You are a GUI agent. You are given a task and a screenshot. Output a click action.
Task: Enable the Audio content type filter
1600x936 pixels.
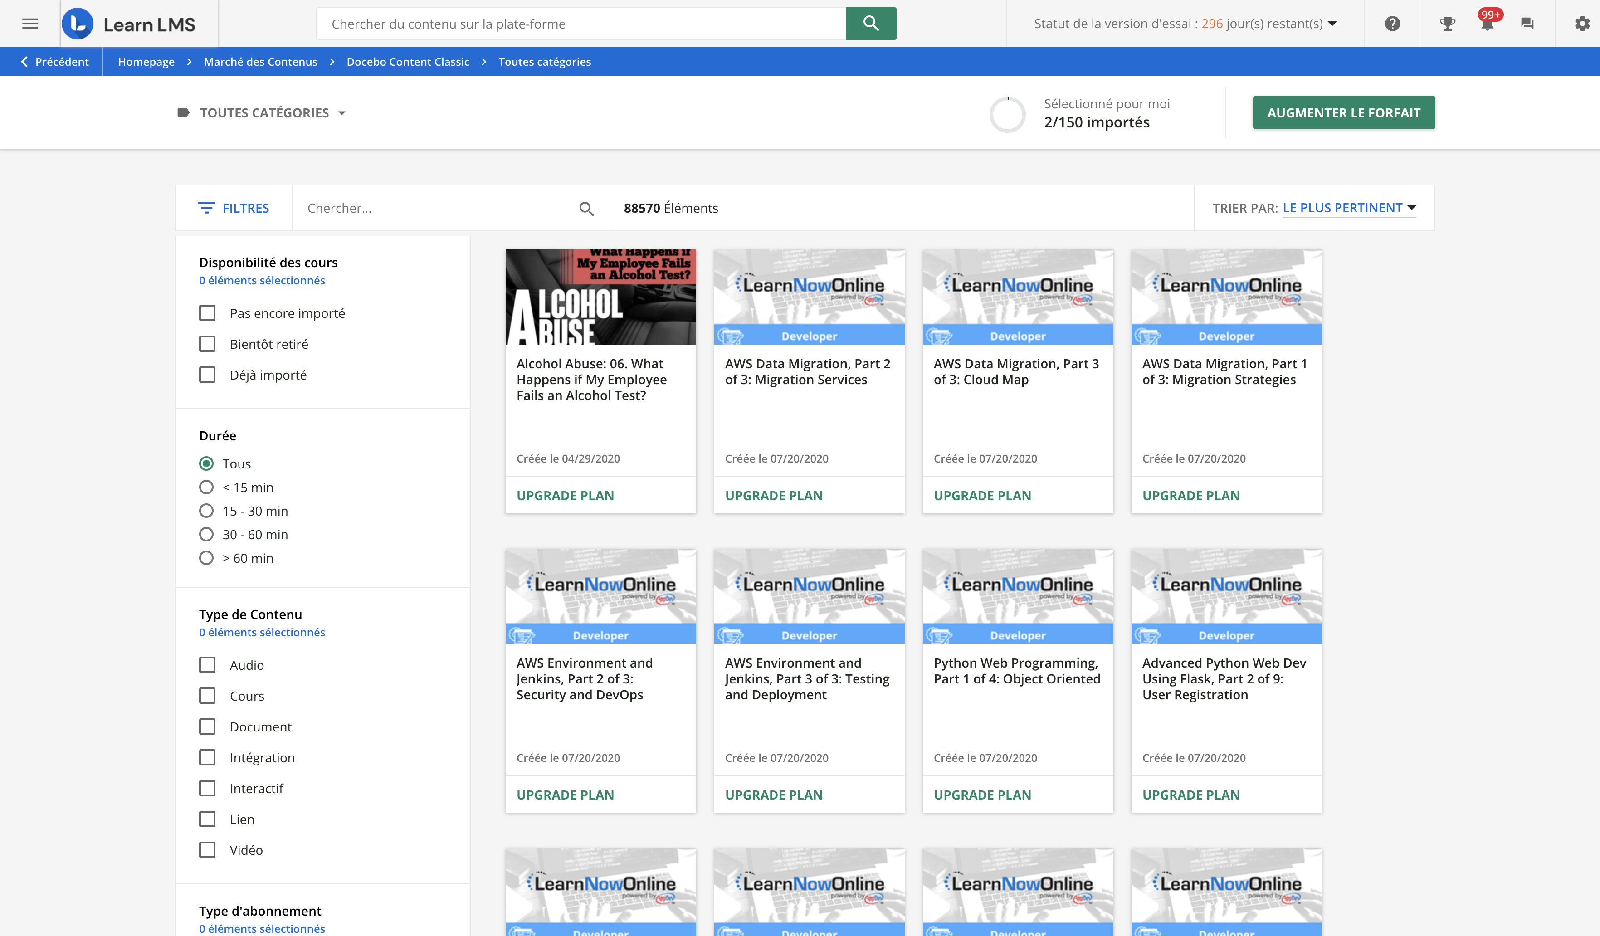point(207,665)
